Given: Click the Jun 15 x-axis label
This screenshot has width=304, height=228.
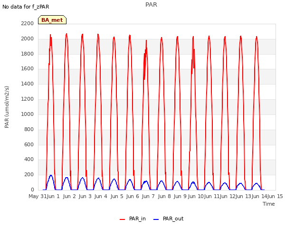Looking at the screenshot, I should coord(275,196).
